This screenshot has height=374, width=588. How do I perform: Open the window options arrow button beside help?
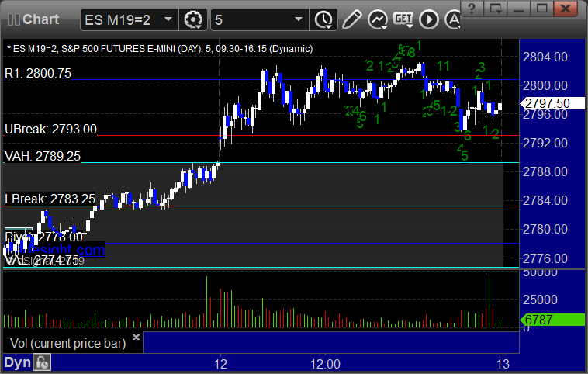(495, 9)
